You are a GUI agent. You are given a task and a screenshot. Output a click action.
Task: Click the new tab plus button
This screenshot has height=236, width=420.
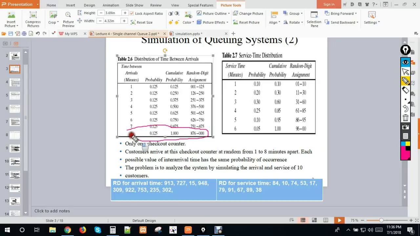point(233,33)
